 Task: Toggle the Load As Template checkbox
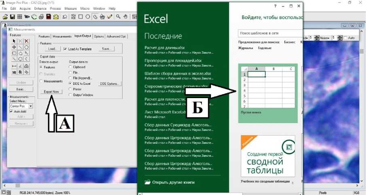[65, 49]
